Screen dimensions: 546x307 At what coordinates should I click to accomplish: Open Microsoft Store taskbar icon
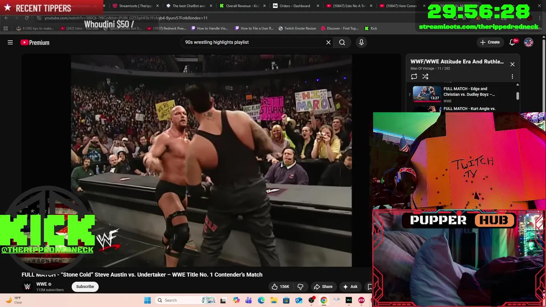(286, 300)
